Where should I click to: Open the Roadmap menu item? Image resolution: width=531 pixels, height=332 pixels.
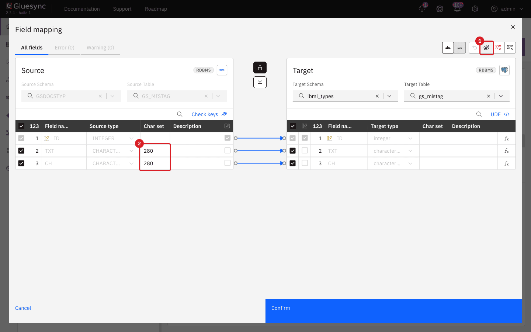[156, 9]
